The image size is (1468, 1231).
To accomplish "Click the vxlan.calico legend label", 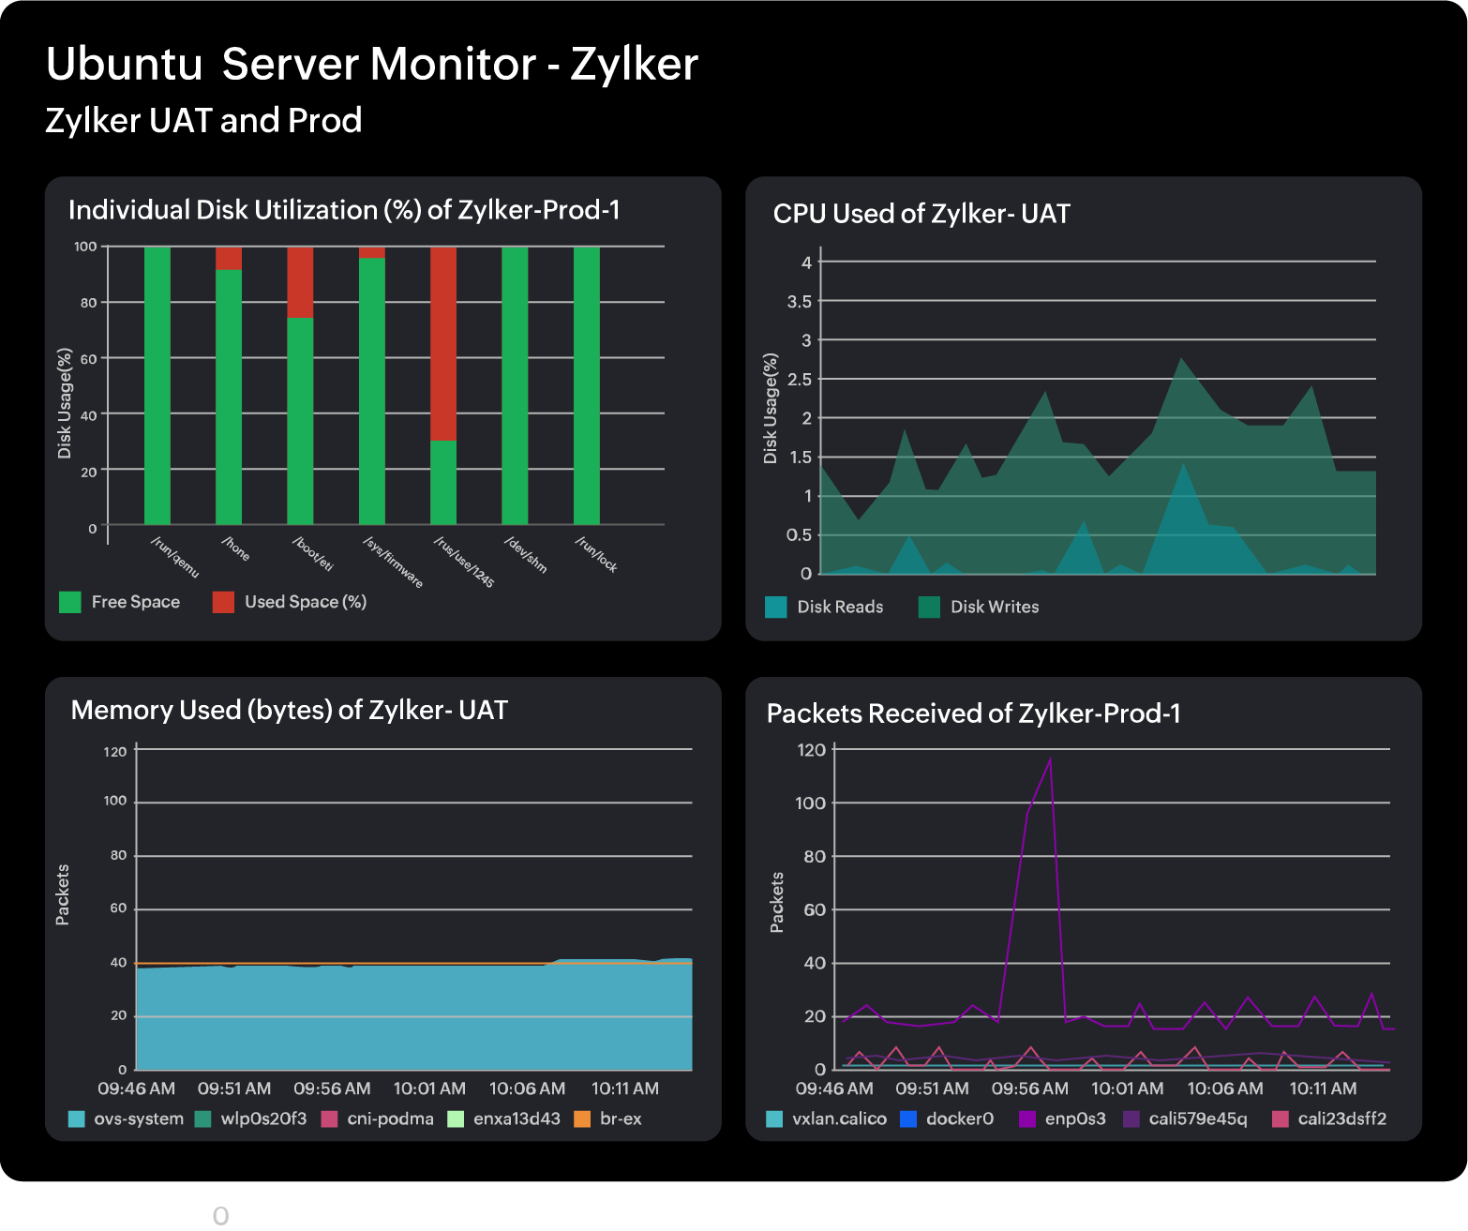I will coord(839,1118).
